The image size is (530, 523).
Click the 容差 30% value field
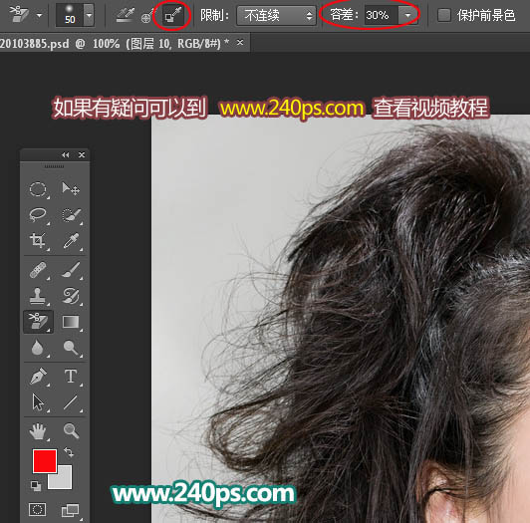click(x=381, y=16)
